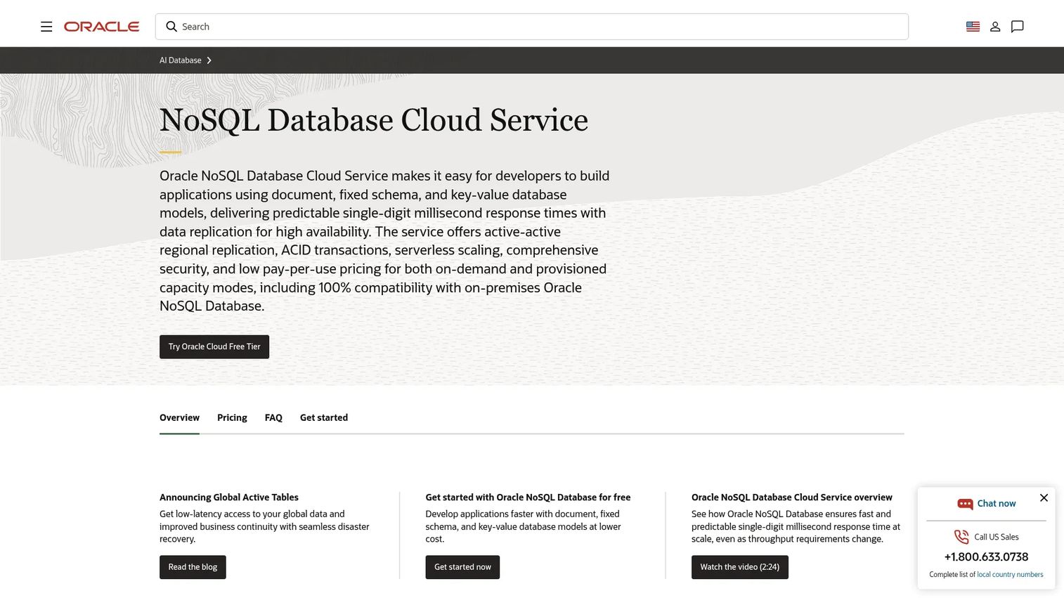Open the local country numbers link
Viewport: 1064px width, 598px height.
pos(1010,575)
